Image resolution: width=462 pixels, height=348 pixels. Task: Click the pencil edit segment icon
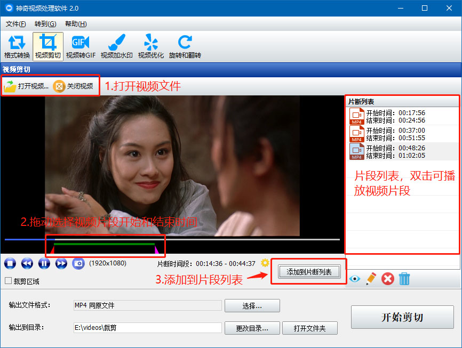click(x=371, y=278)
